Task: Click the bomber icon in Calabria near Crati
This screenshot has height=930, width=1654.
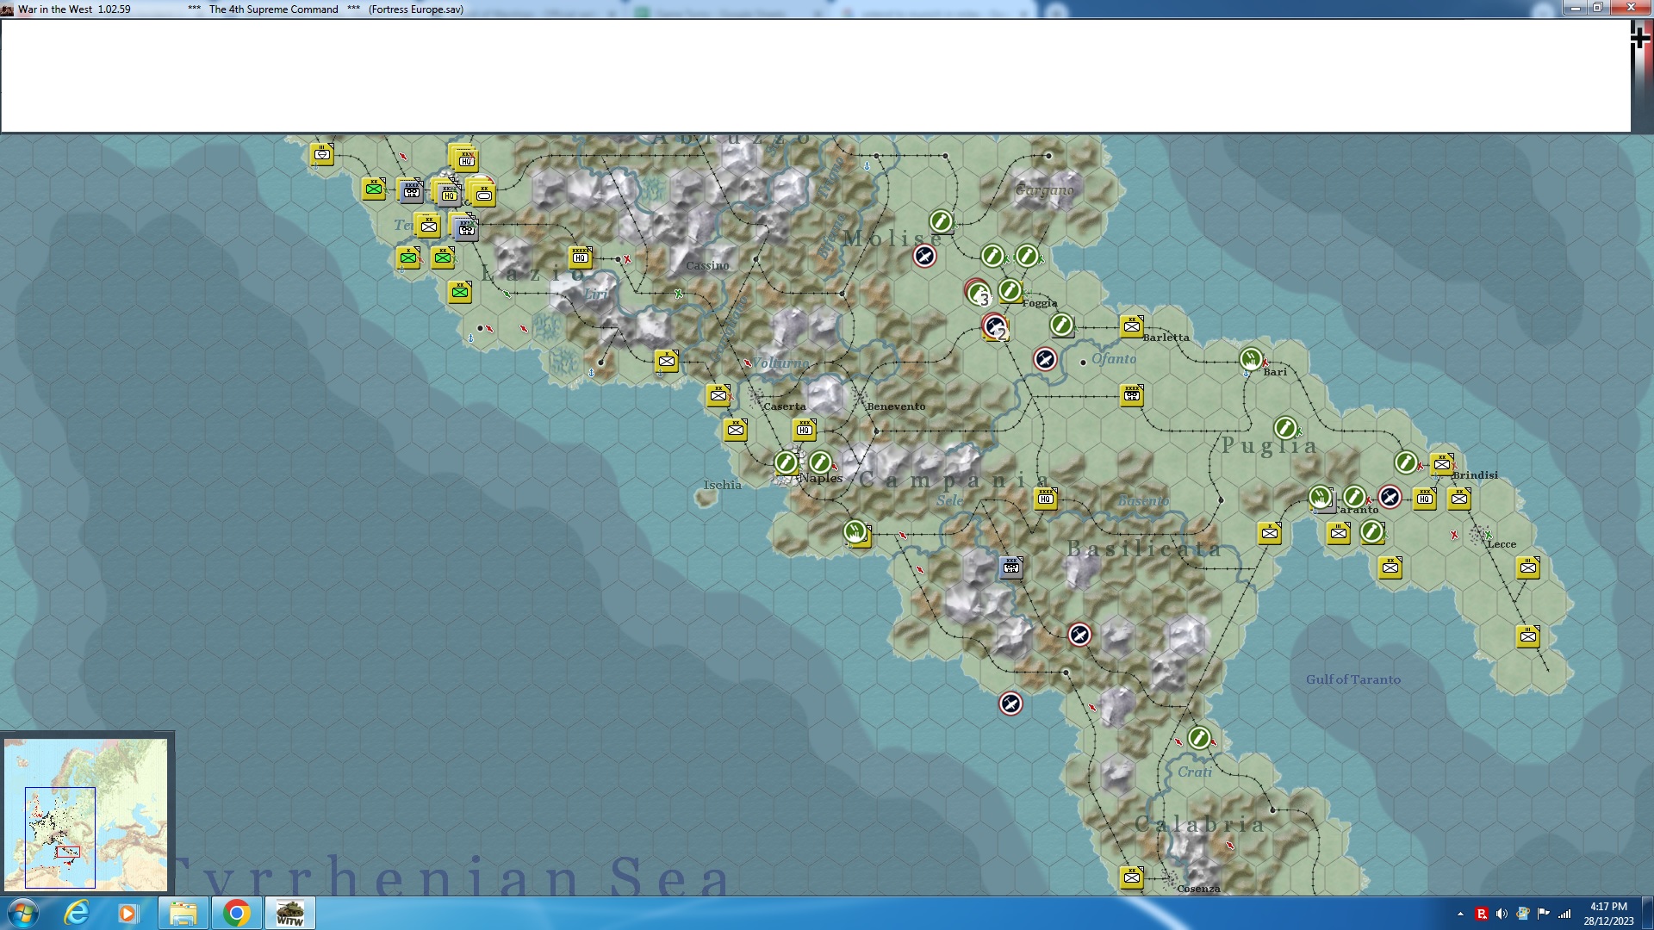Action: click(1199, 738)
